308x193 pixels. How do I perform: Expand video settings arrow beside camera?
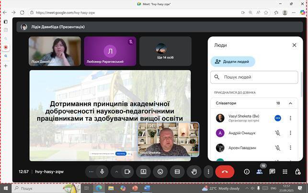pyautogui.click(x=116, y=171)
